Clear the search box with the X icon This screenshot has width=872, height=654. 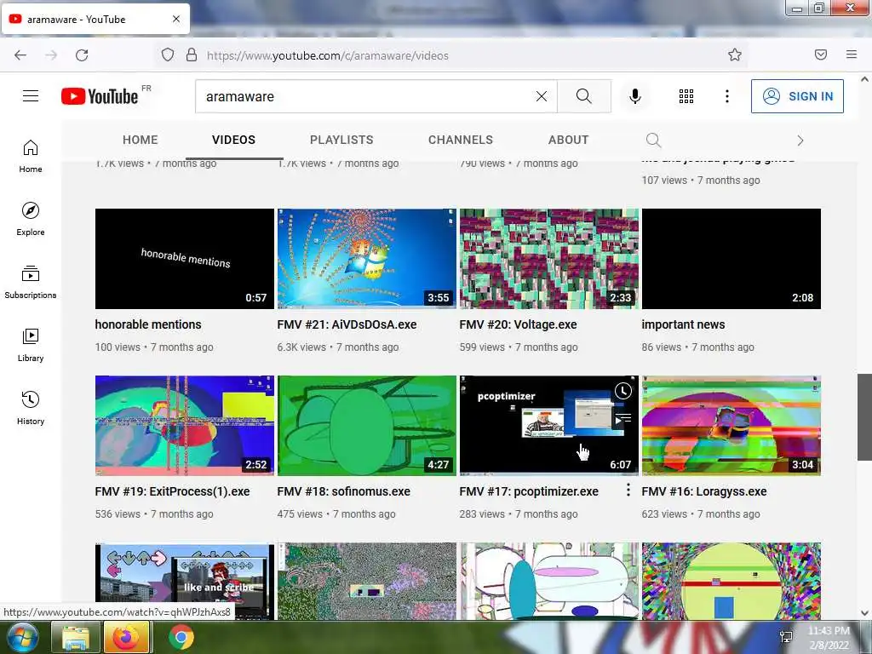541,96
